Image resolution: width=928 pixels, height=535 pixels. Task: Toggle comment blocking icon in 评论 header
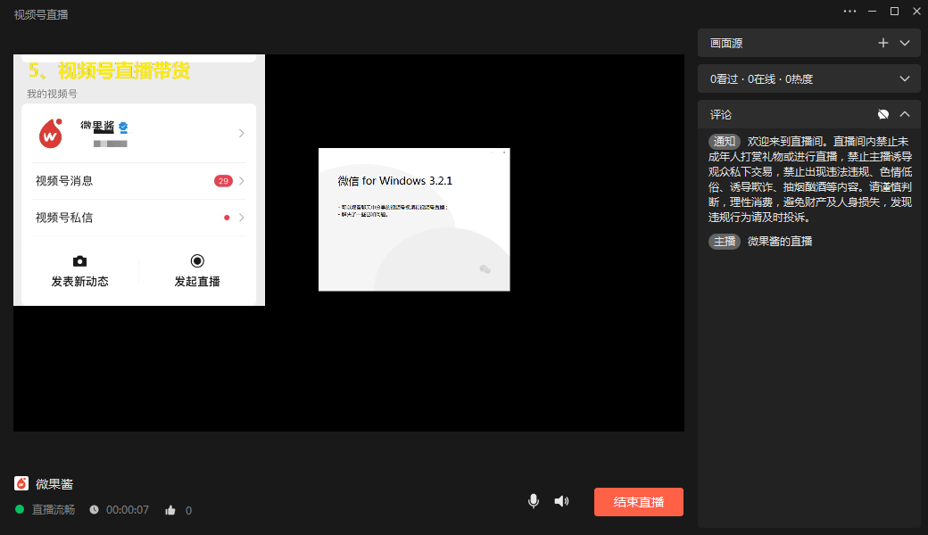(883, 114)
